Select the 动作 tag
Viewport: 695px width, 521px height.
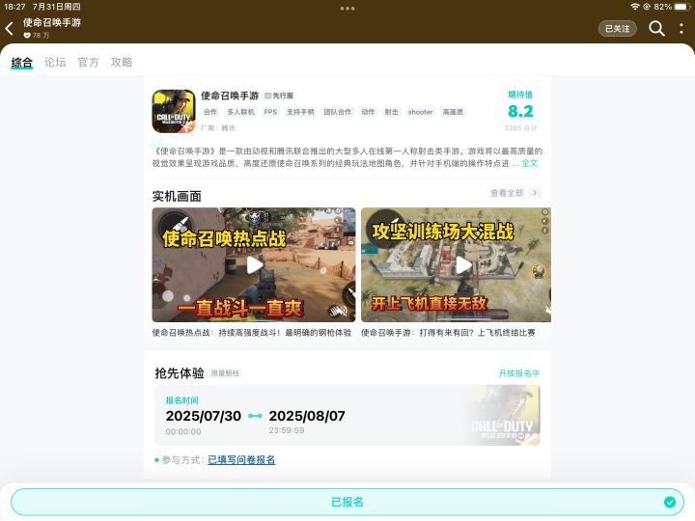pyautogui.click(x=368, y=112)
